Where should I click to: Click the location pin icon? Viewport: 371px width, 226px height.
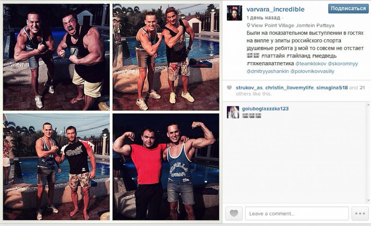click(248, 25)
